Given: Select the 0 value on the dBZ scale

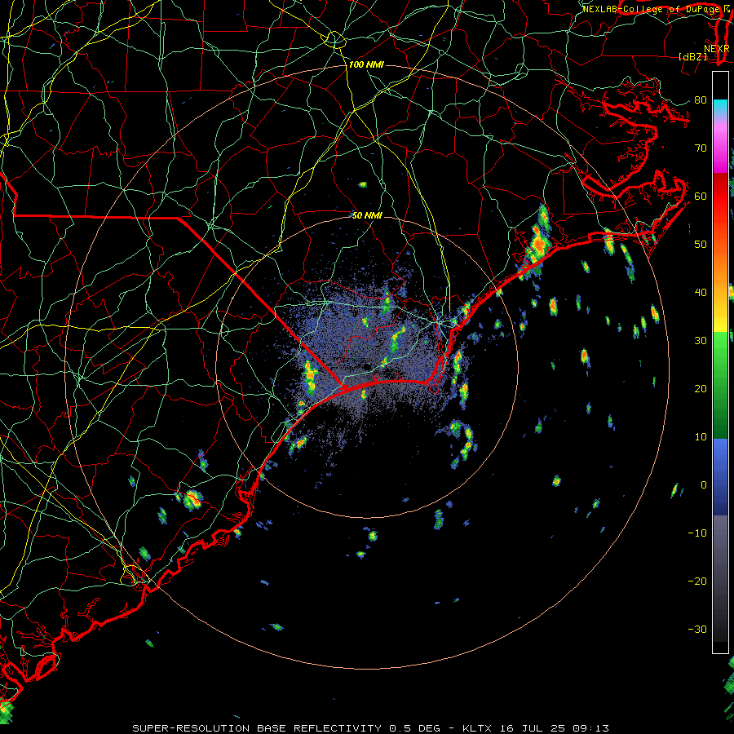Looking at the screenshot, I should coord(704,485).
